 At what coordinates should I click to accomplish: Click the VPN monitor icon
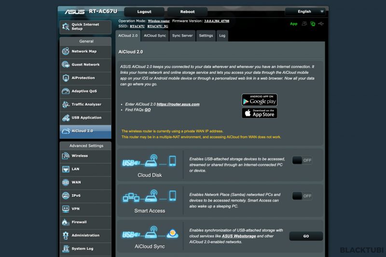tap(66, 209)
